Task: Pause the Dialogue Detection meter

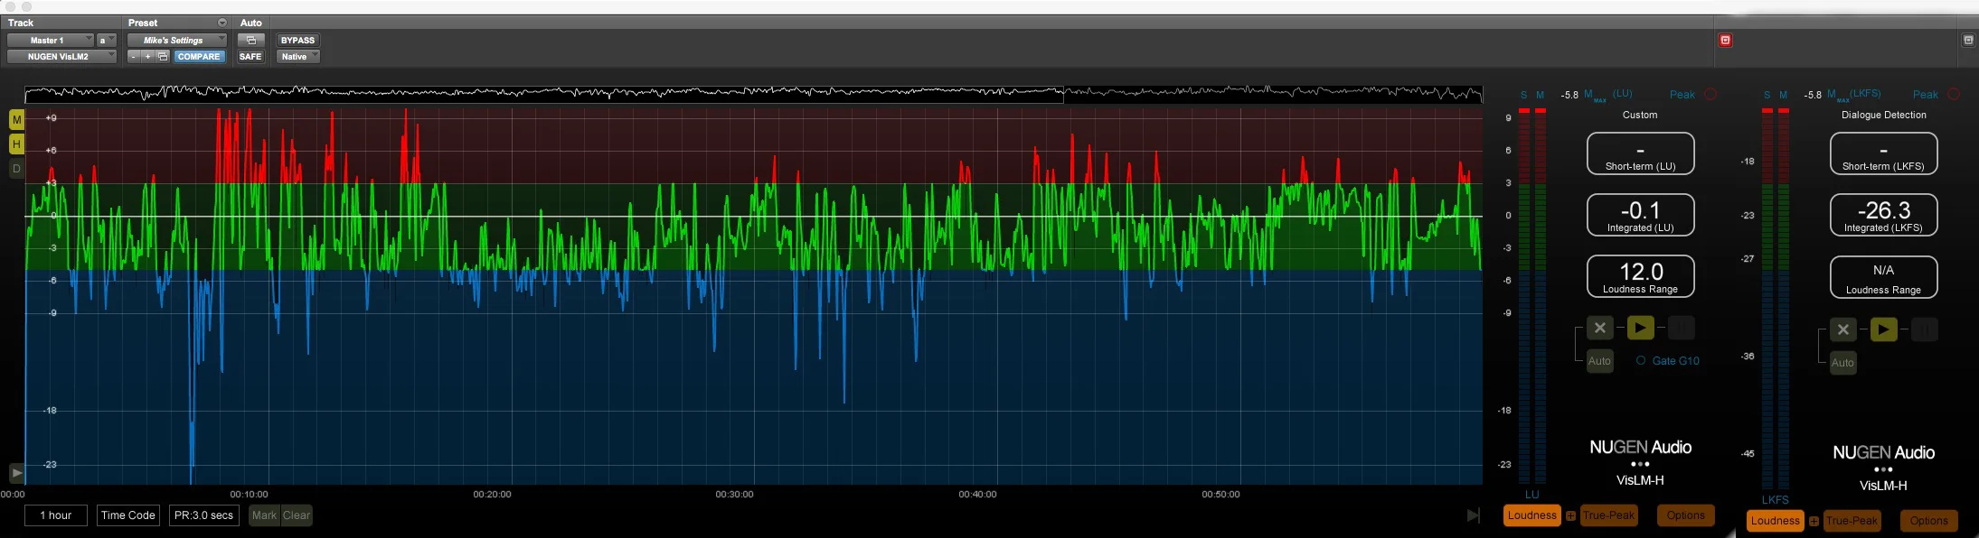Action: (x=1924, y=330)
